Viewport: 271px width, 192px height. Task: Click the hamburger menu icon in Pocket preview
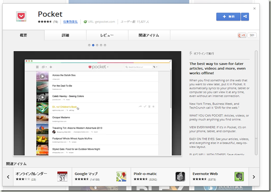(x=37, y=67)
